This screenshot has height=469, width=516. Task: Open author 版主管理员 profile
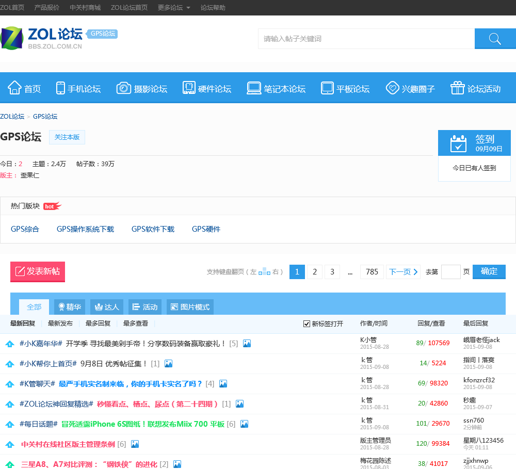(376, 441)
